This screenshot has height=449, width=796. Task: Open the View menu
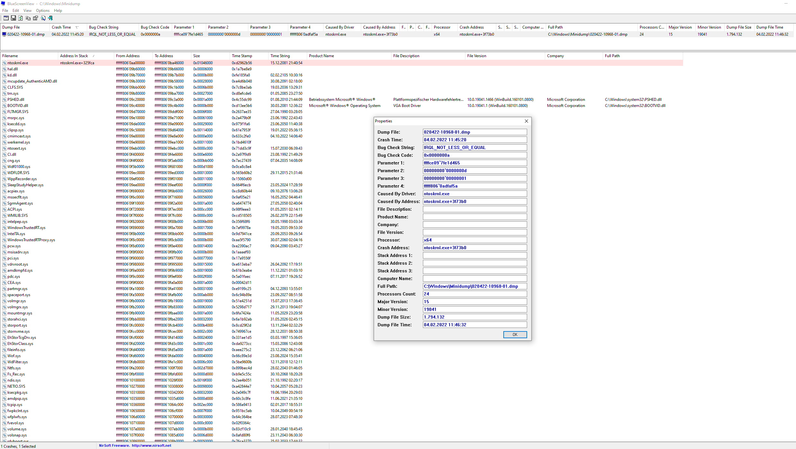coord(27,11)
